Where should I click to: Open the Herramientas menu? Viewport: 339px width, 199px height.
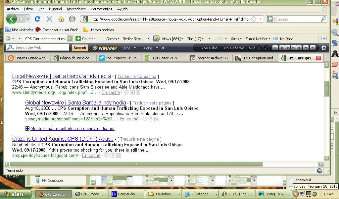point(101,9)
